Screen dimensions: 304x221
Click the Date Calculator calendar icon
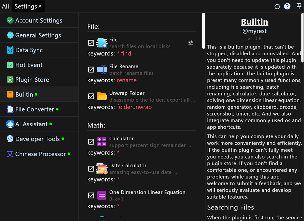point(102,169)
